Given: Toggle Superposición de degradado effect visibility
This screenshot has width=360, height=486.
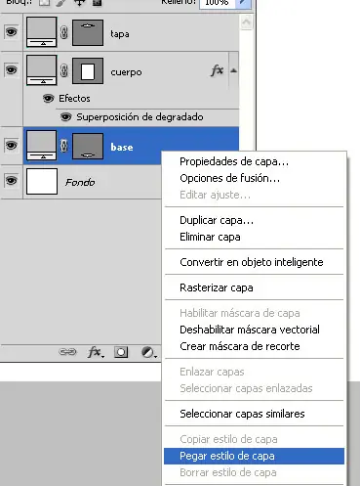Looking at the screenshot, I should [x=66, y=117].
